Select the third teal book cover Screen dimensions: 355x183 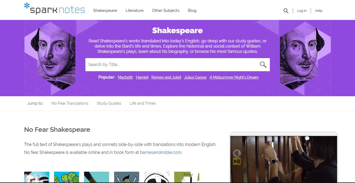96,177
